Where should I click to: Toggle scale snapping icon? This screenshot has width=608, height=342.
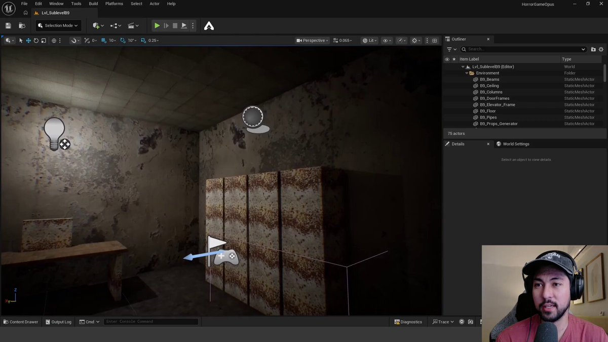[143, 41]
